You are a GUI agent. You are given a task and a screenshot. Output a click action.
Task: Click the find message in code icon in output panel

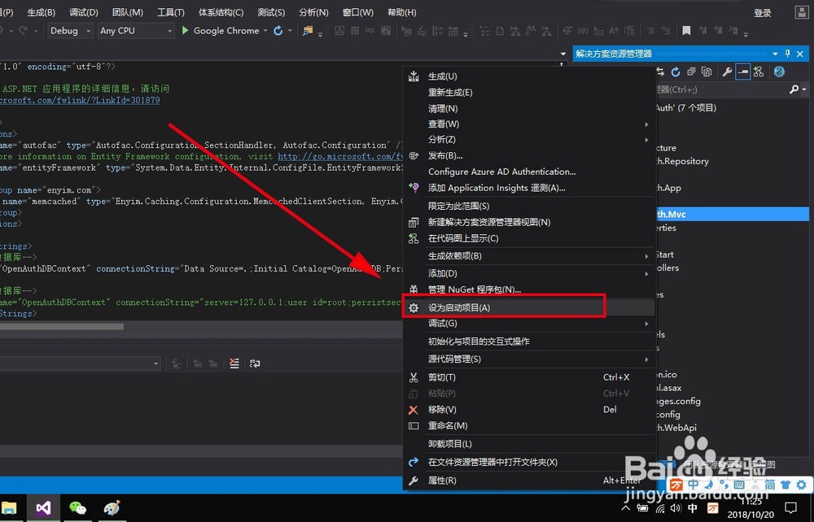coord(177,363)
